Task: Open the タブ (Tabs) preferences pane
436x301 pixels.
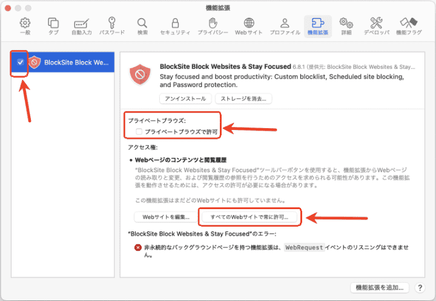Action: click(53, 27)
